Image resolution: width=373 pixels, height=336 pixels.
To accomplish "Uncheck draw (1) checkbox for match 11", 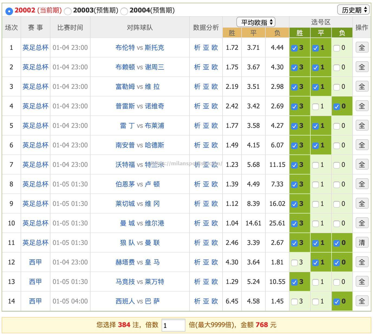I will click(316, 243).
